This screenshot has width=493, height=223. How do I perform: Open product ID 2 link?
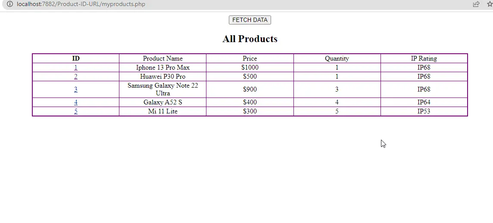76,76
